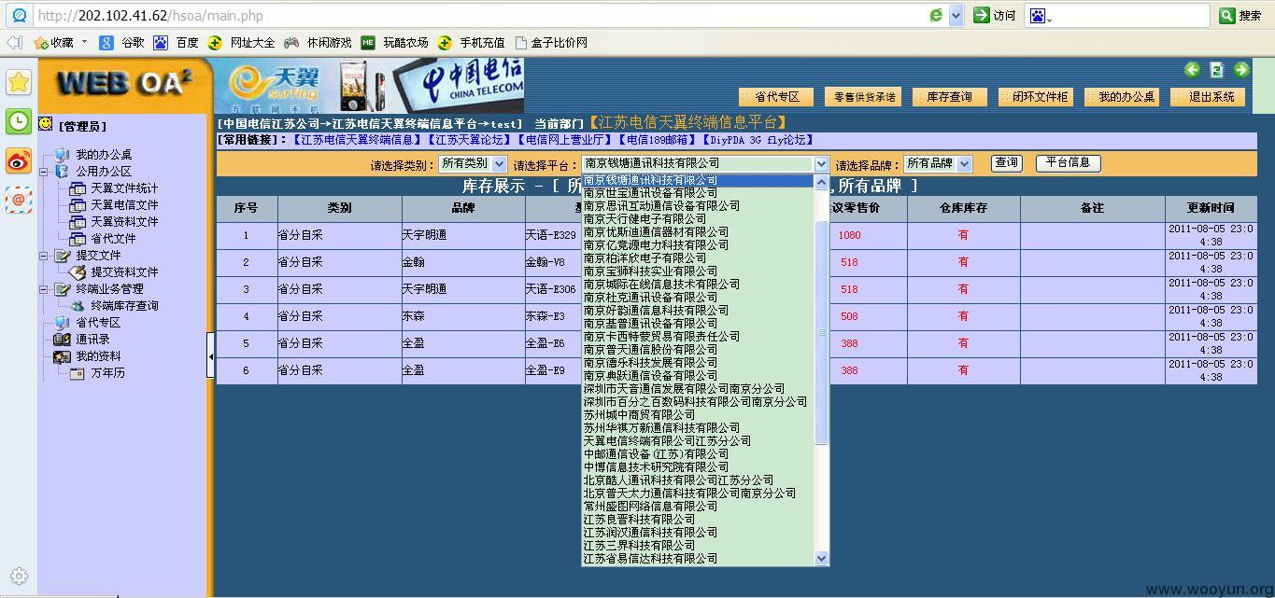Select 苏州城中商贸有限公司 in the list
The width and height of the screenshot is (1275, 598).
[x=698, y=415]
